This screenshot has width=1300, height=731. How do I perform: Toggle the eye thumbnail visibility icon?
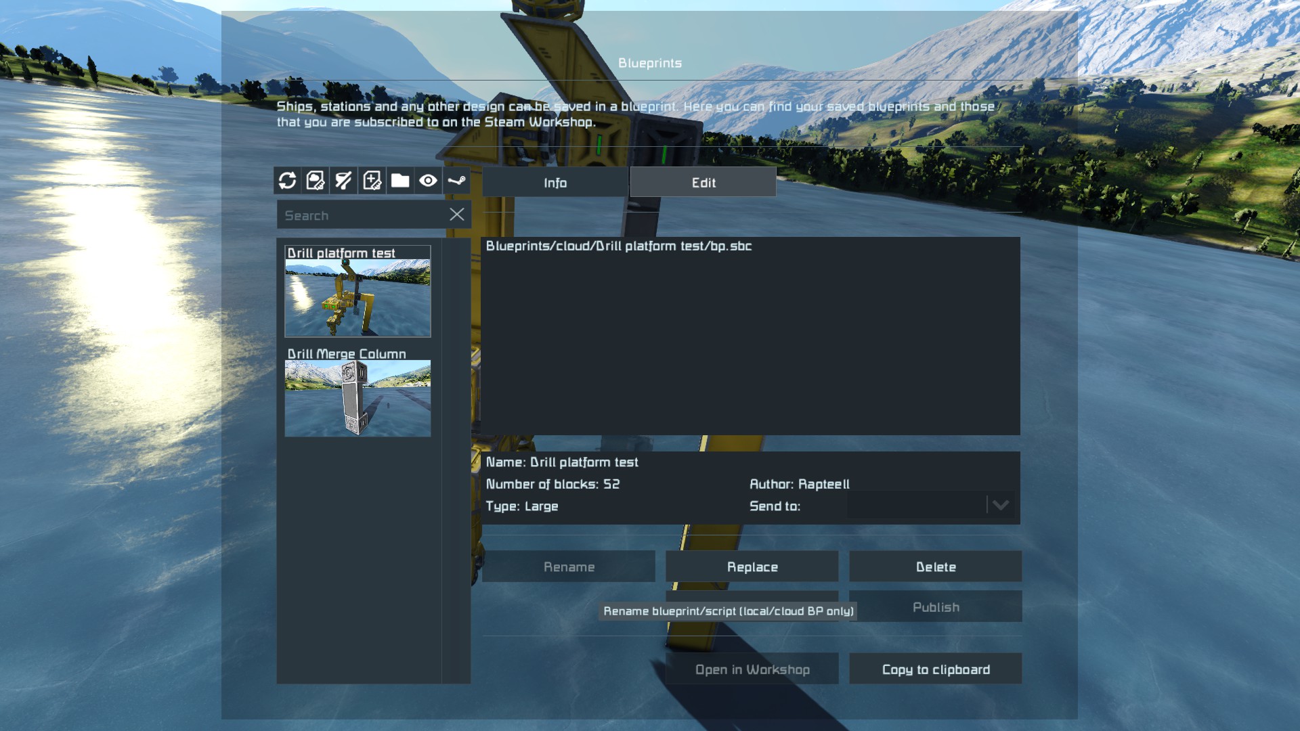(428, 181)
